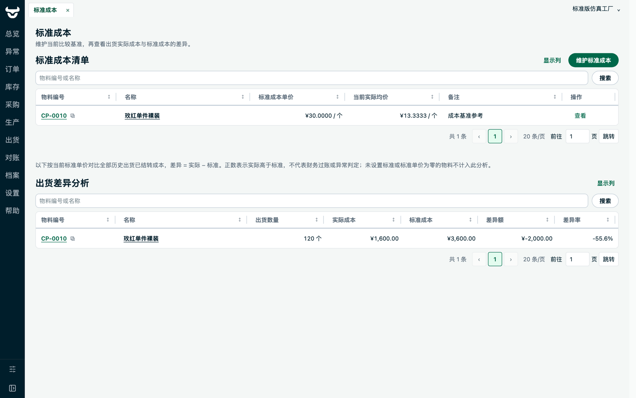The width and height of the screenshot is (636, 398).
Task: Sort standard cost list by 名称
Action: click(x=243, y=97)
